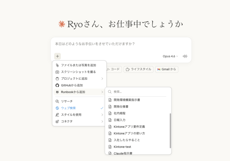Pick Kintoneアプリ要件定義 from the list

click(x=129, y=126)
